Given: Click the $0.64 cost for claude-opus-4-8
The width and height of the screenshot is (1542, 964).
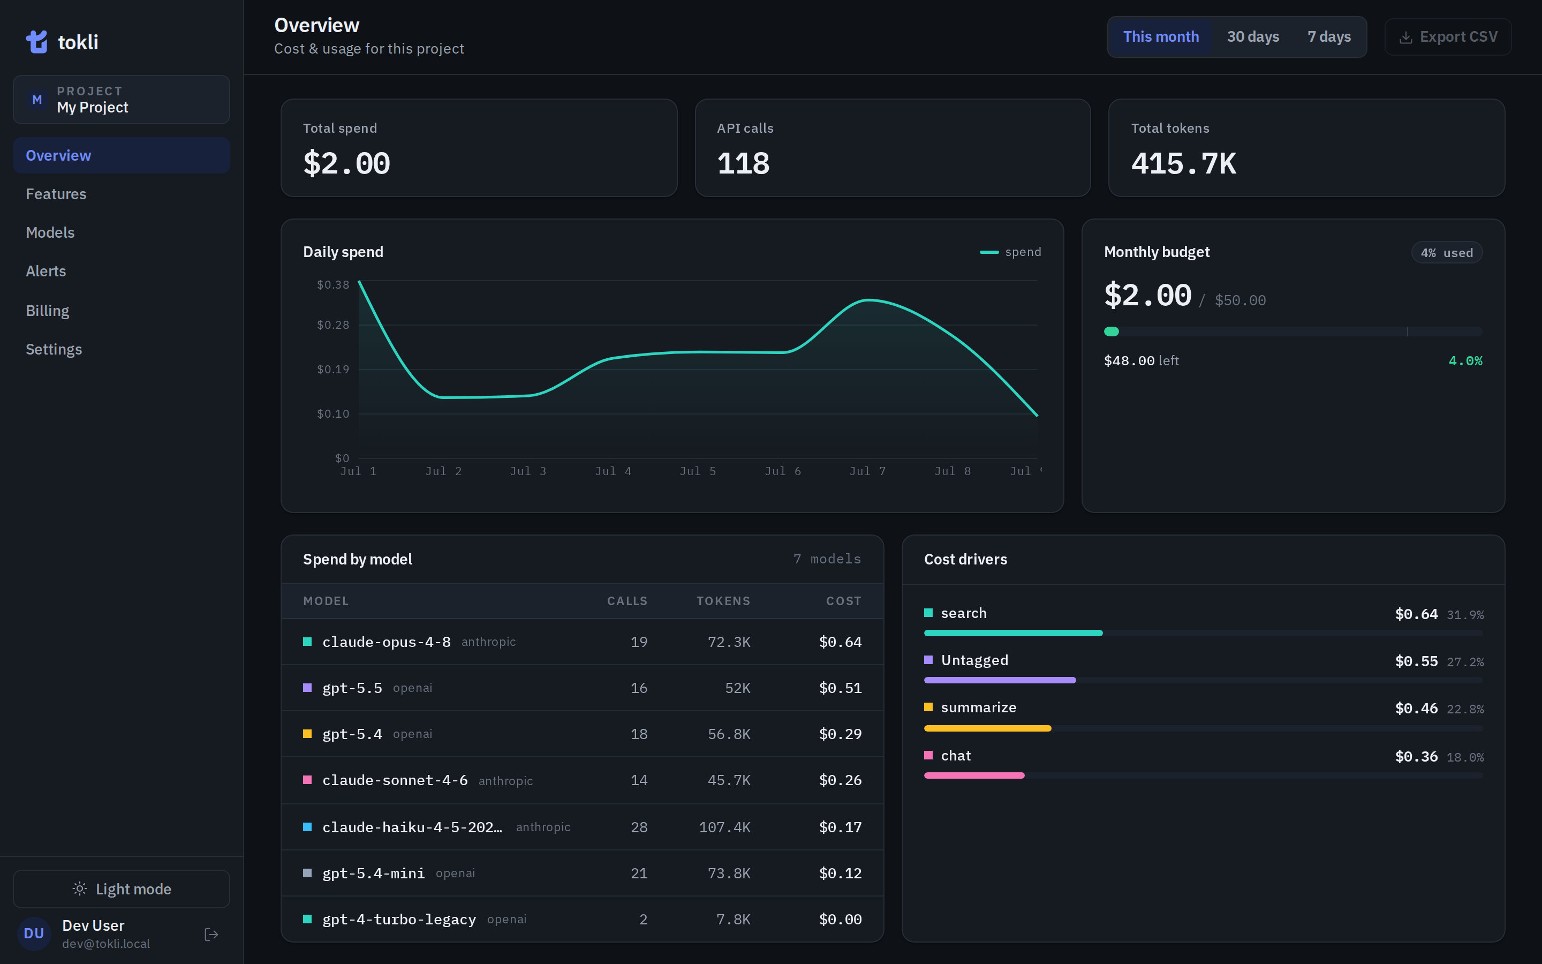Looking at the screenshot, I should pos(840,642).
